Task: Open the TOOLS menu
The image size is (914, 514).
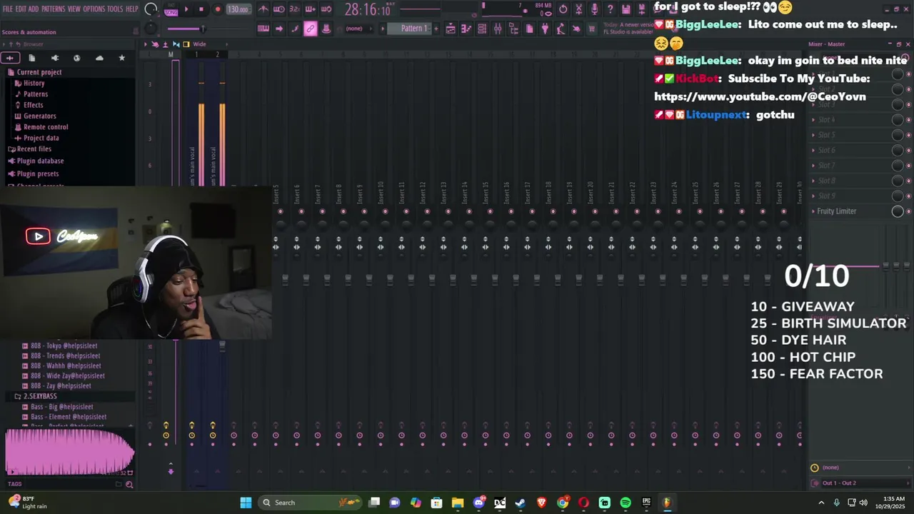Action: (115, 9)
